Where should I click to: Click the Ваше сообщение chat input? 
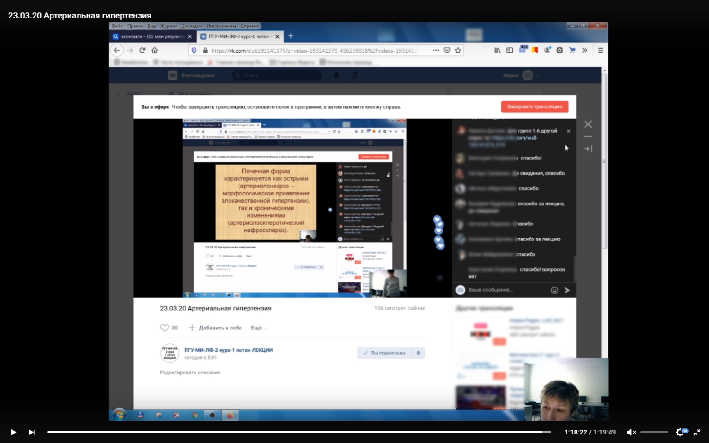pyautogui.click(x=506, y=290)
